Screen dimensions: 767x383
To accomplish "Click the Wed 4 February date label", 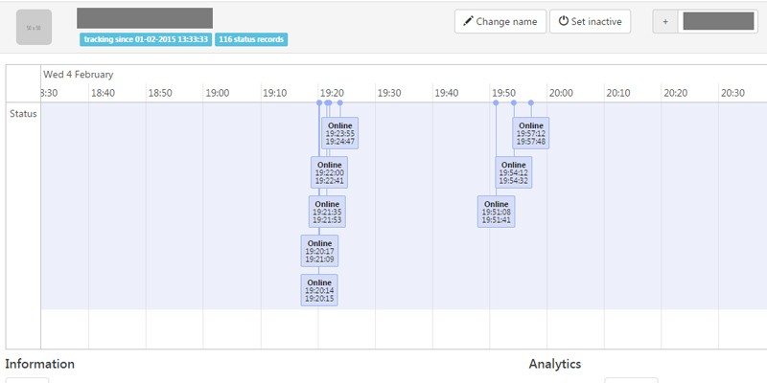I will (78, 74).
